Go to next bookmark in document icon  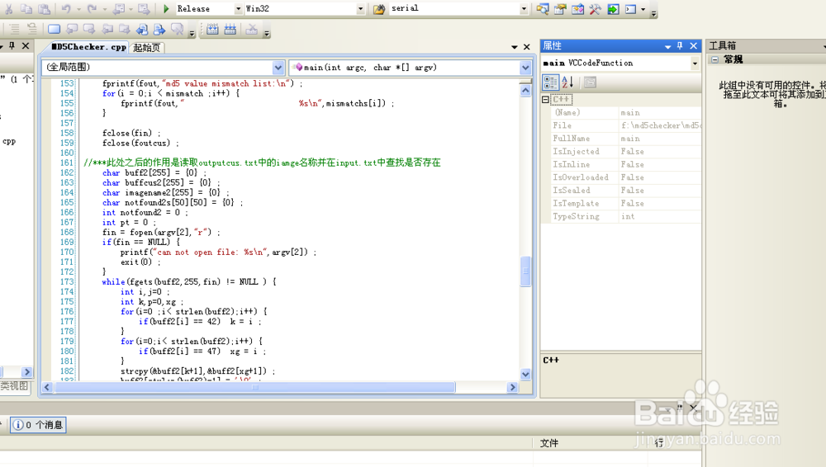click(159, 29)
